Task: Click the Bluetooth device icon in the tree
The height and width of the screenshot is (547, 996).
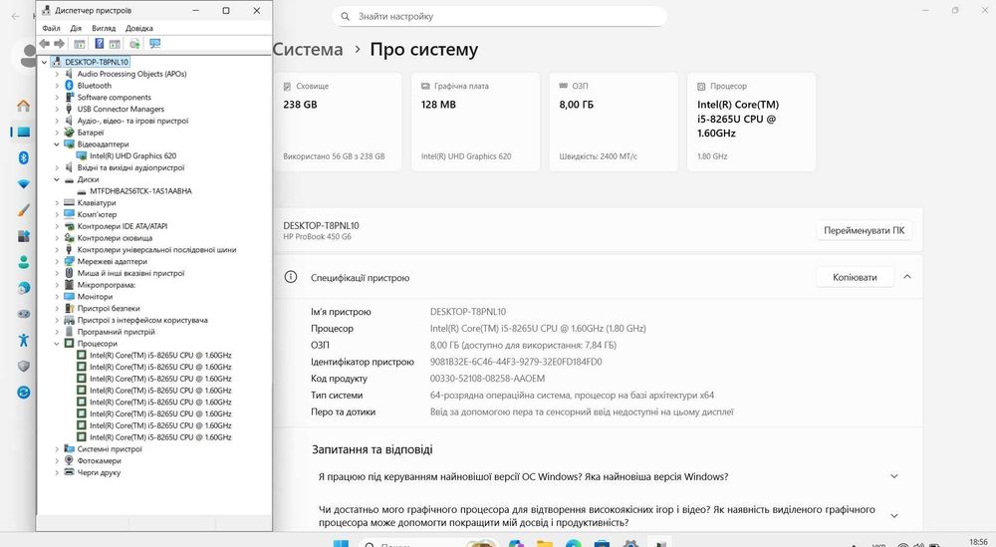Action: (x=70, y=85)
